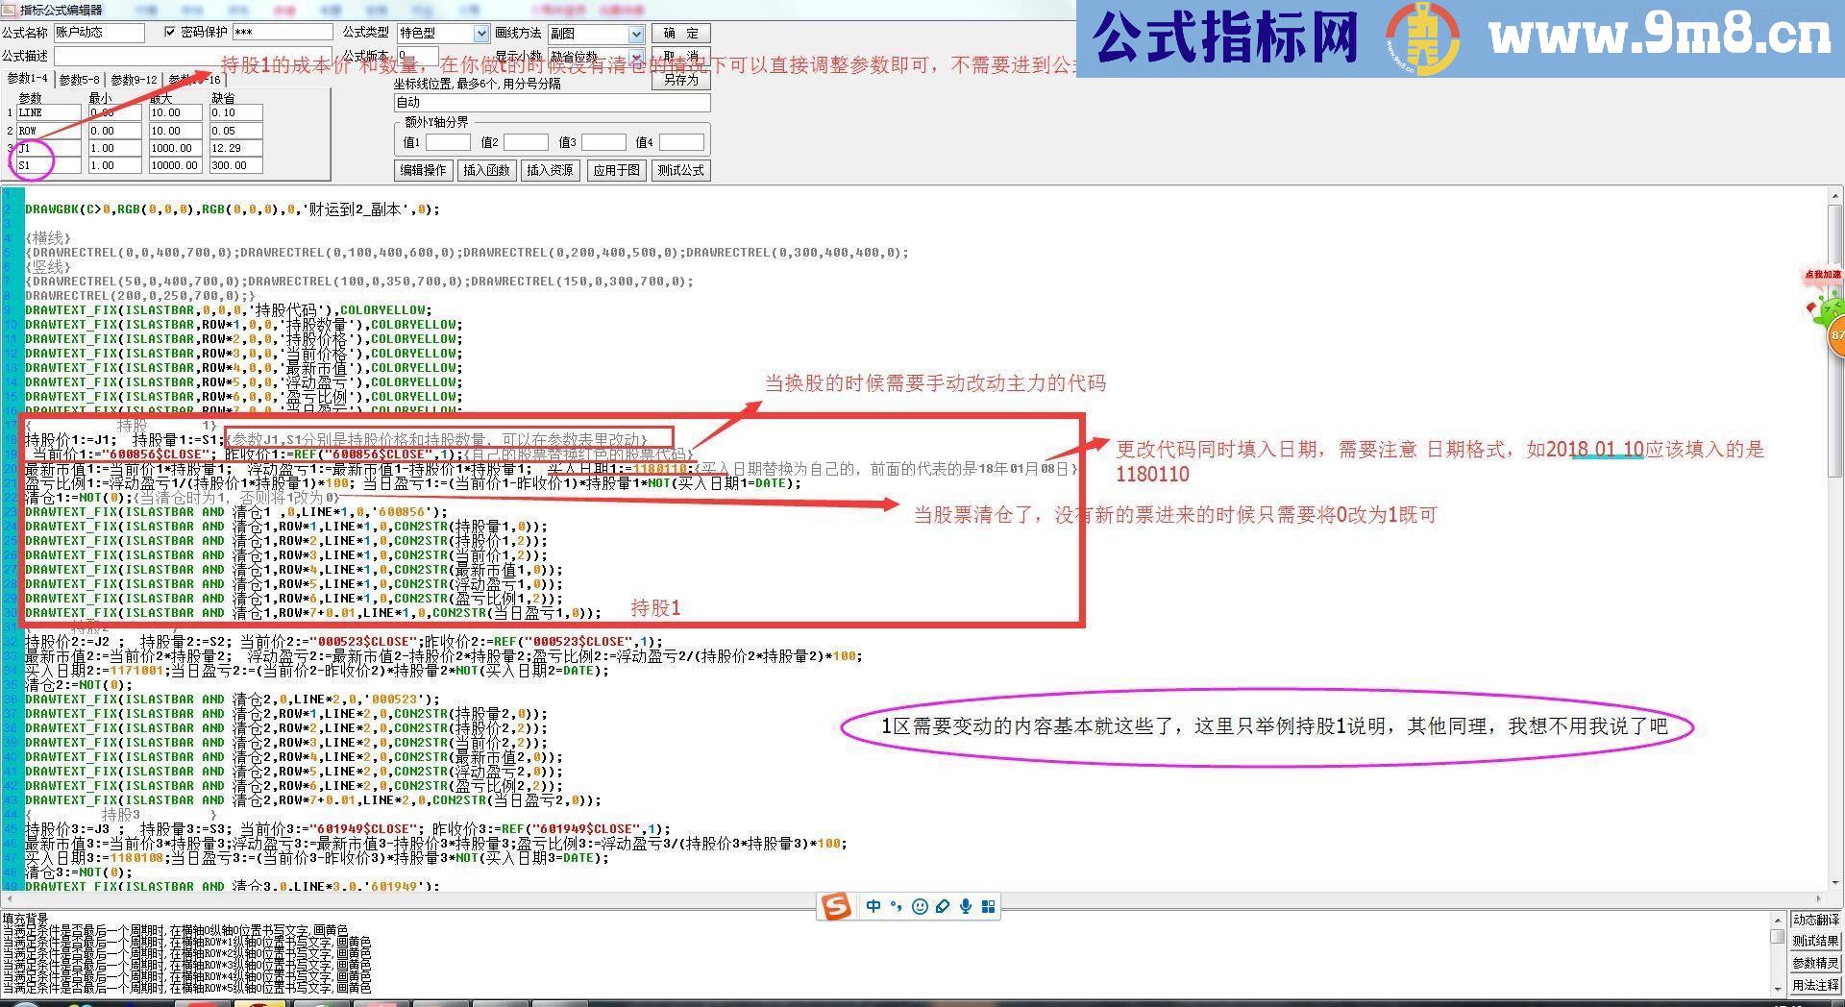Switch to the 参数1-4 tab
Image resolution: width=1845 pixels, height=1007 pixels.
click(x=27, y=79)
